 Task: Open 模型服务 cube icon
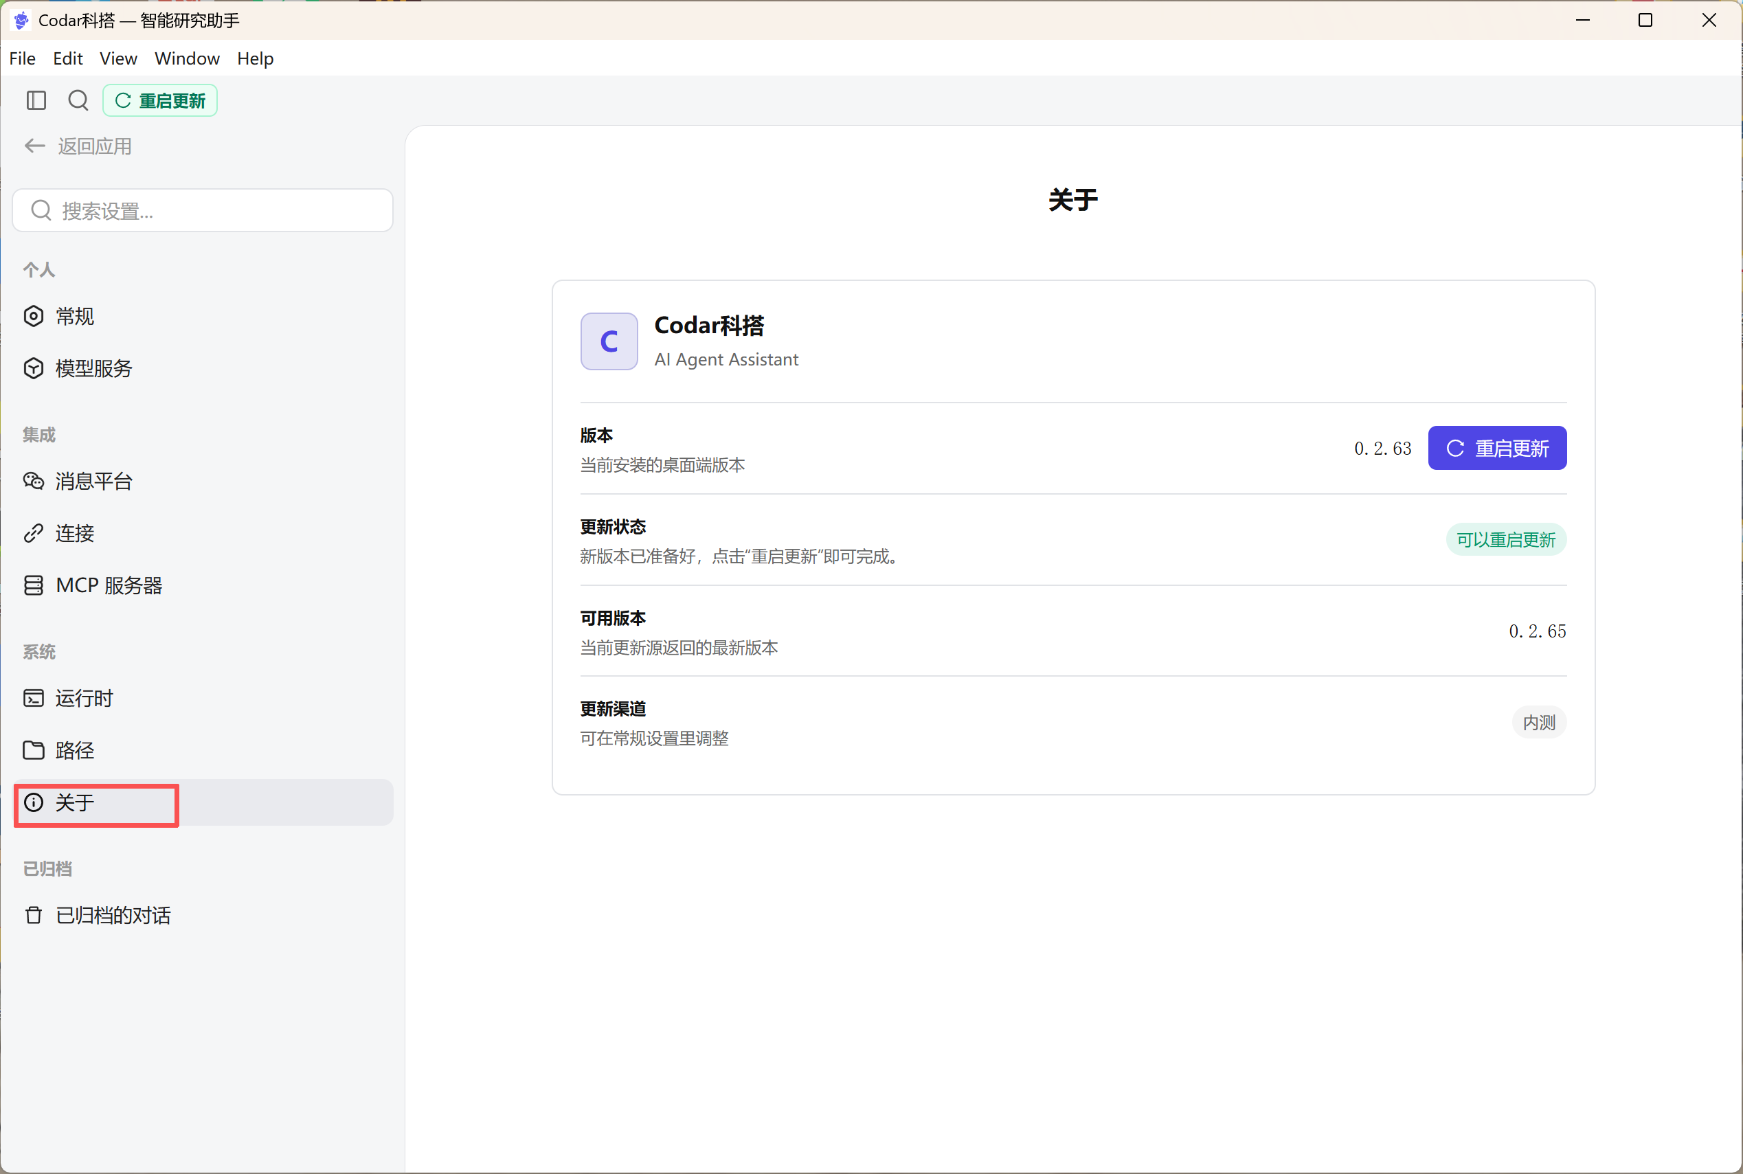(x=34, y=368)
